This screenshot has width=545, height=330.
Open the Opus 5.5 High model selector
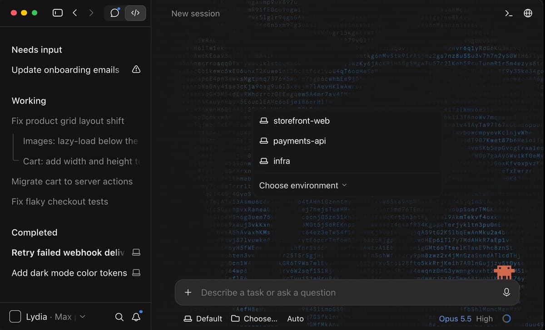tap(466, 319)
